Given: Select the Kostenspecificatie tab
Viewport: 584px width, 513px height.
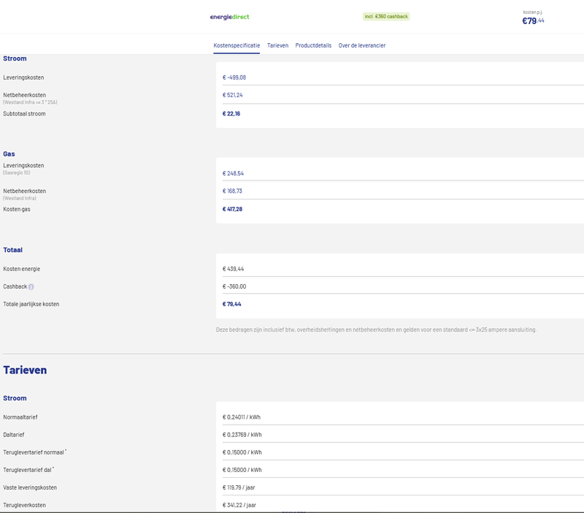Looking at the screenshot, I should click(x=237, y=45).
